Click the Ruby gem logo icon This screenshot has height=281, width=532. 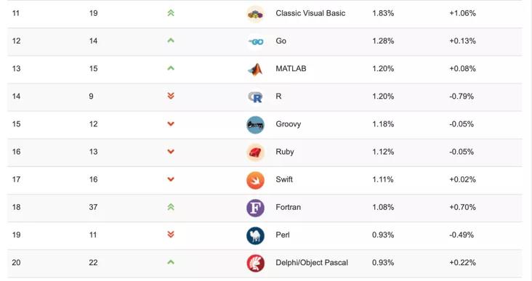coord(255,152)
